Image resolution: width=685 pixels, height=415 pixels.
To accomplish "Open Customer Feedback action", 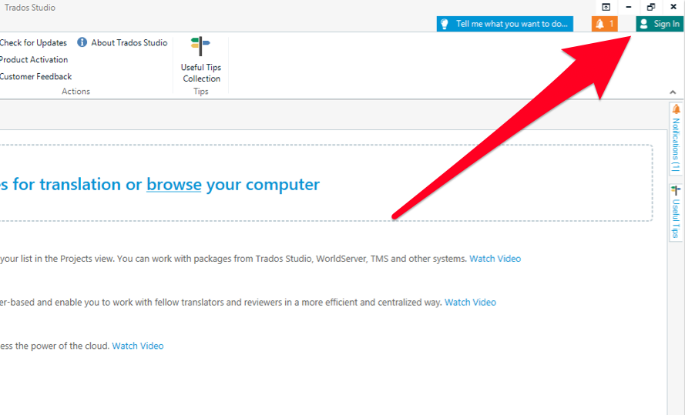I will point(35,77).
